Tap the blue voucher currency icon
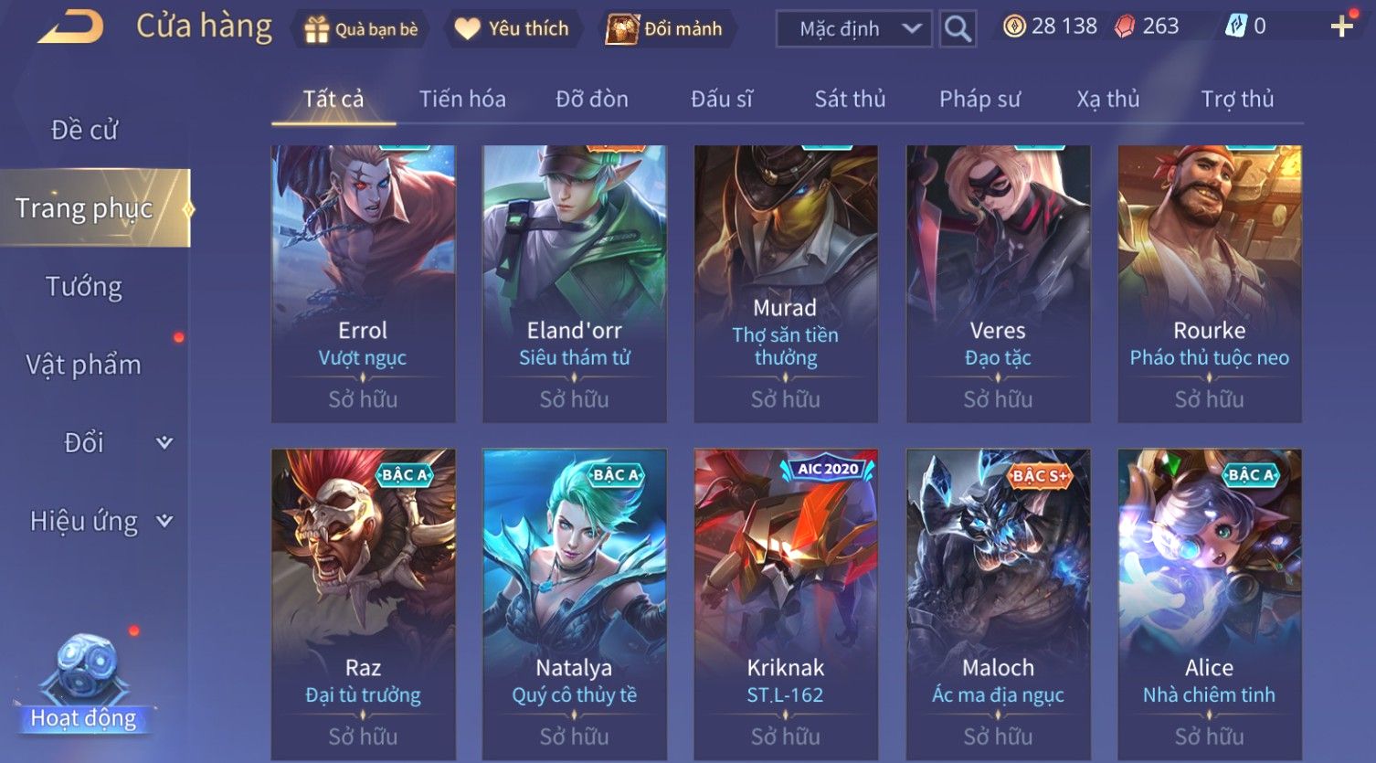The image size is (1376, 763). (x=1236, y=26)
